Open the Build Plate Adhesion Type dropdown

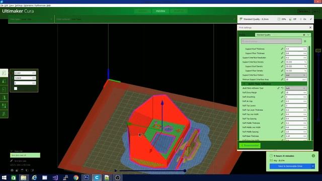(296, 88)
